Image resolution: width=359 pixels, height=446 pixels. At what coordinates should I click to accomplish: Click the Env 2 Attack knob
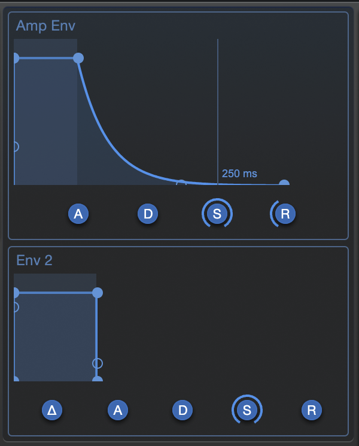click(118, 410)
